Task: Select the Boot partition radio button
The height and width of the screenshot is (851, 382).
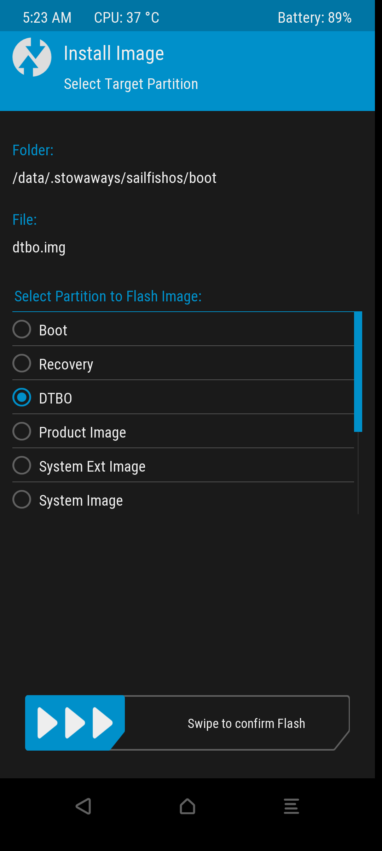Action: 22,329
